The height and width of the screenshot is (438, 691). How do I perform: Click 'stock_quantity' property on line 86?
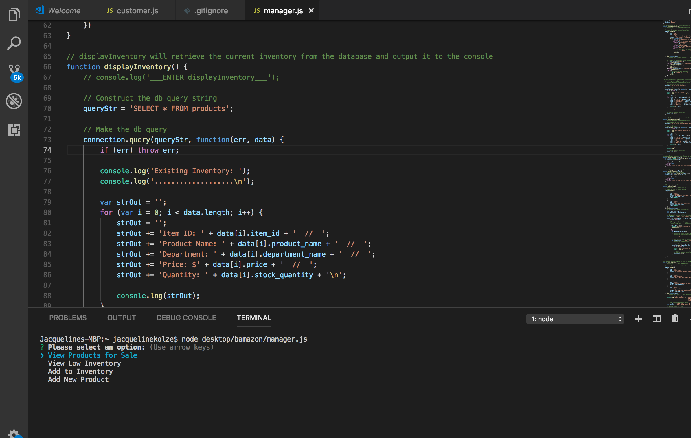point(284,275)
